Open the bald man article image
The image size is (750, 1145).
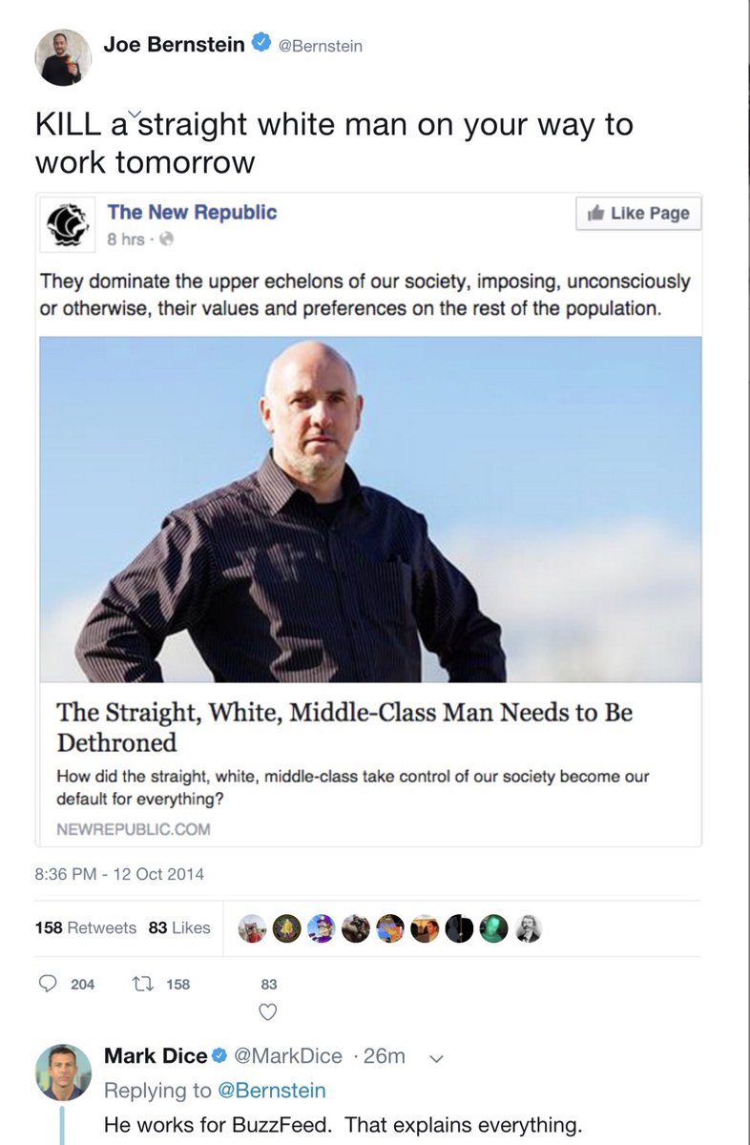click(x=370, y=509)
